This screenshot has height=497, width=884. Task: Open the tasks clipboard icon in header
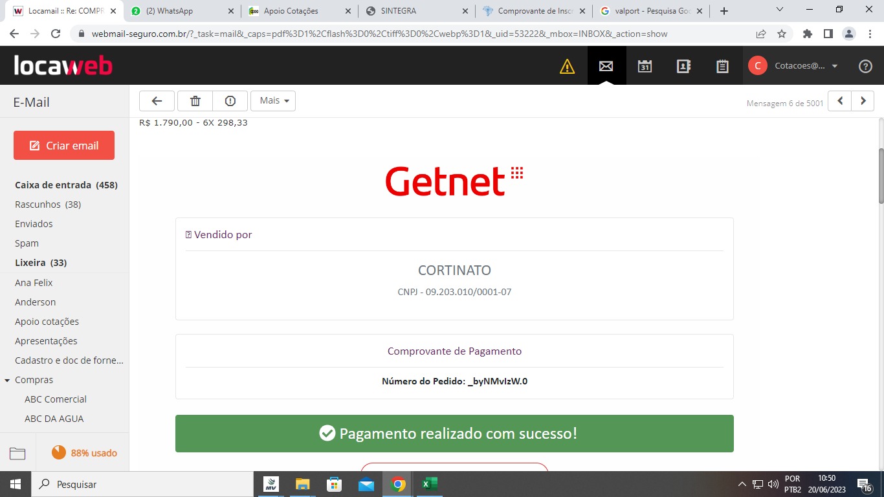pyautogui.click(x=722, y=66)
